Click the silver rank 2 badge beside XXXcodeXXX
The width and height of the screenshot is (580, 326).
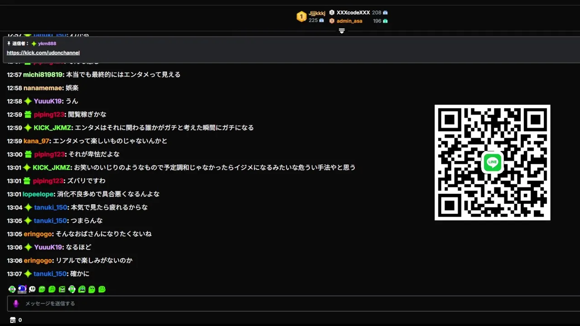pyautogui.click(x=332, y=13)
